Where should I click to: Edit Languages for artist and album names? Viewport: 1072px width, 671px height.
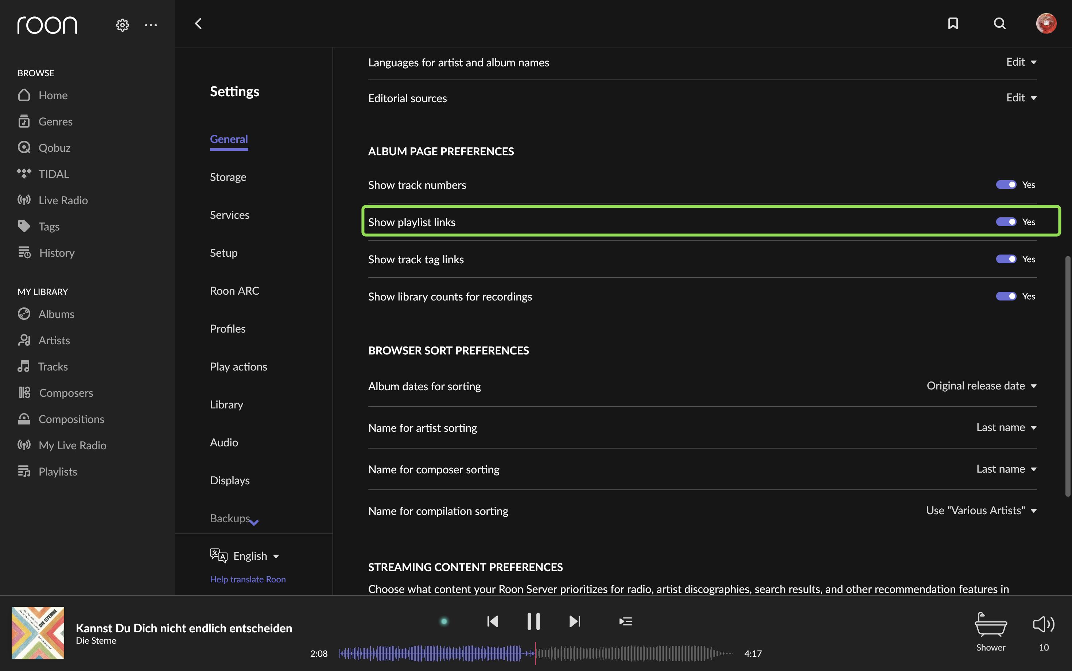point(1021,62)
